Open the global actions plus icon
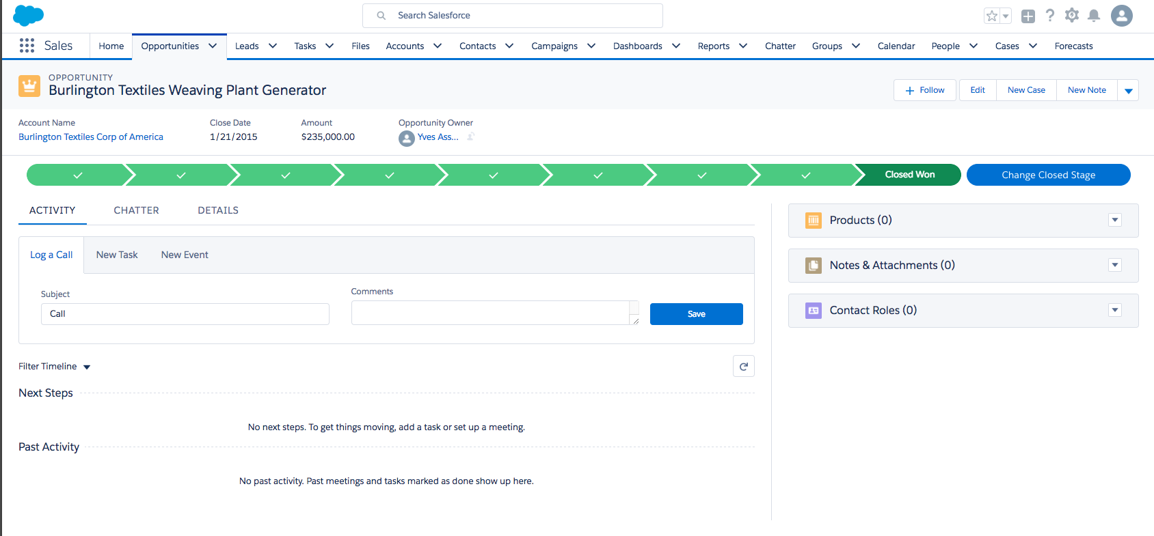This screenshot has width=1154, height=536. pos(1028,16)
